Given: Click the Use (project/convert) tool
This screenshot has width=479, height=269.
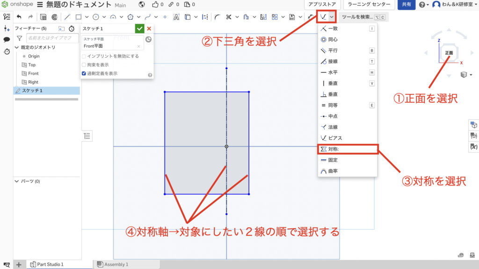Looking at the screenshot, I should (188, 17).
